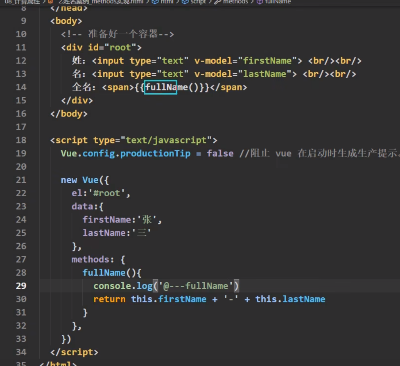Viewport: 400px width, 366px height.
Task: Click this.firstName on line 30
Action: [169, 299]
